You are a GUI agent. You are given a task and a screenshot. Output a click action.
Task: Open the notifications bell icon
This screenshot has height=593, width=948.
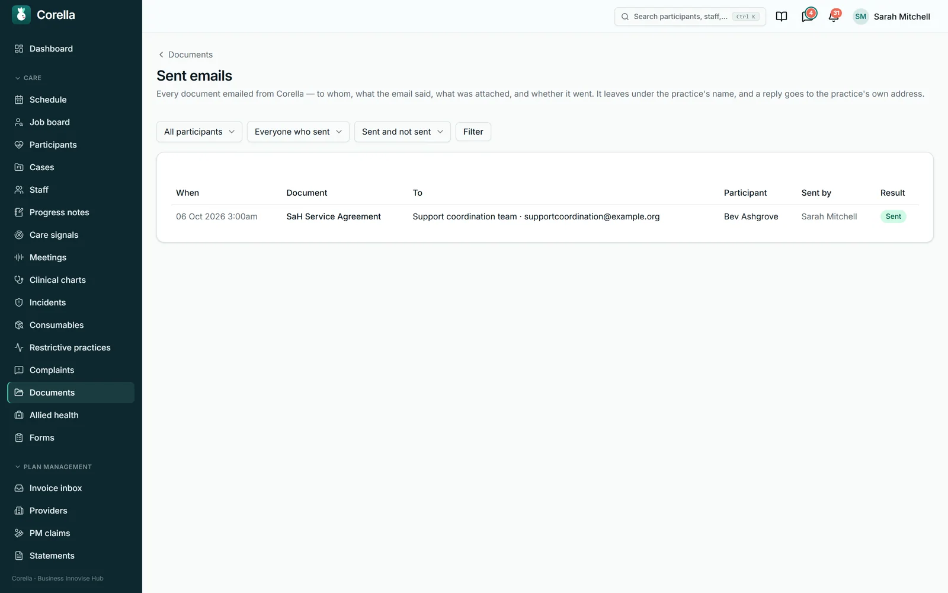[x=833, y=17]
